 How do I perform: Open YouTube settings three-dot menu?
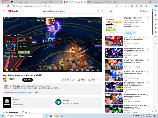tap(136, 11)
